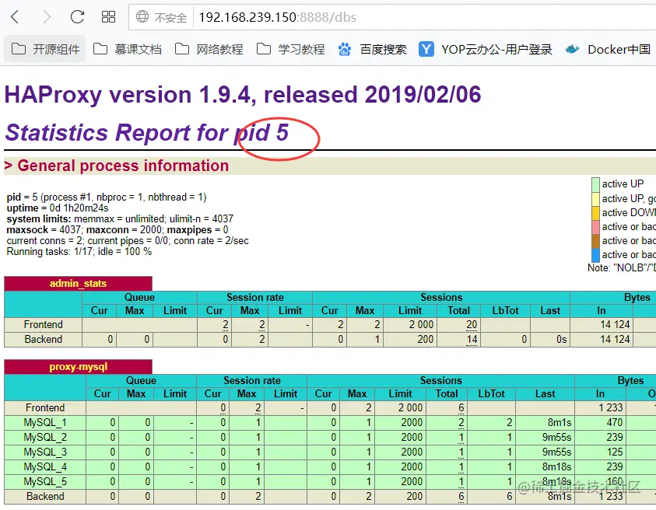Click admin_stats Backend sessions total 14
656x510 pixels.
click(472, 340)
